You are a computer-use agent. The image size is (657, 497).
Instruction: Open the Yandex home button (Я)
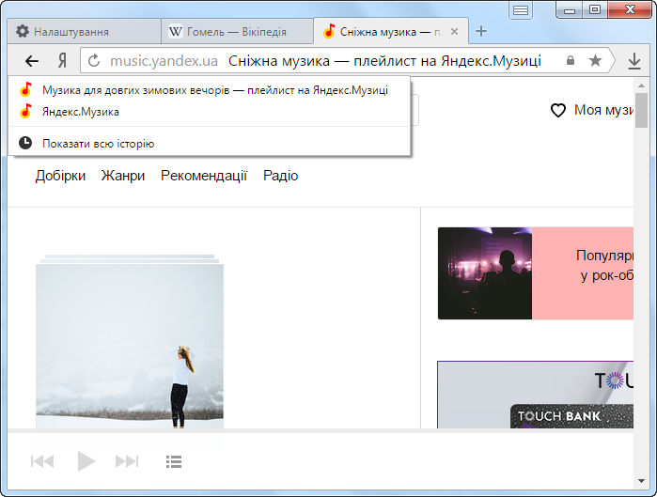(62, 61)
